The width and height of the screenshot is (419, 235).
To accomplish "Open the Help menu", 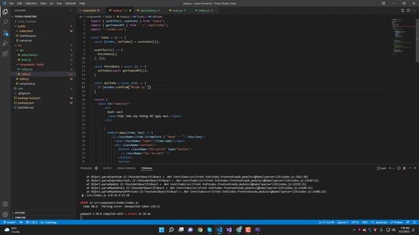I will [x=82, y=3].
